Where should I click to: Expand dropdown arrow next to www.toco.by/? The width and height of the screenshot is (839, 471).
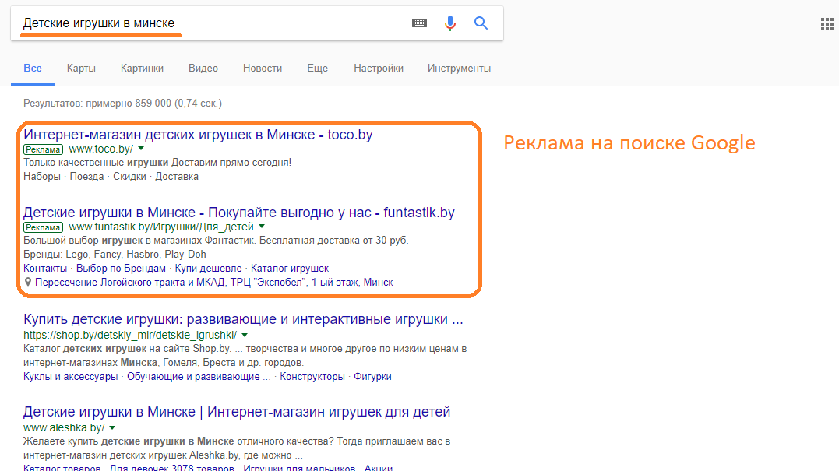141,149
